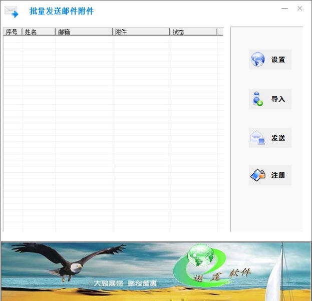
Task: Click the eagle banner advertisement image
Action: coord(156,271)
